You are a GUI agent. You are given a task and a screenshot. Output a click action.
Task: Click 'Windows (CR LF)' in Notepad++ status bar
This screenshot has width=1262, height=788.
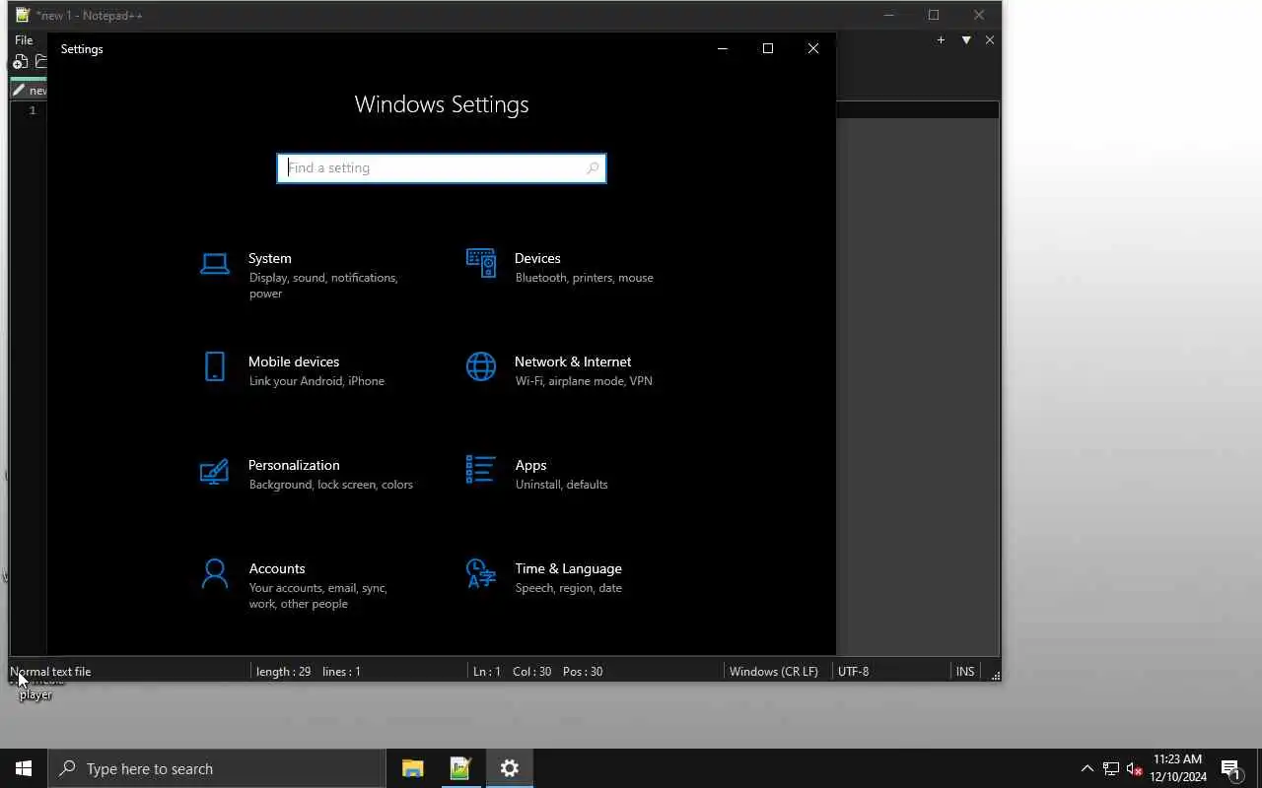pos(774,671)
